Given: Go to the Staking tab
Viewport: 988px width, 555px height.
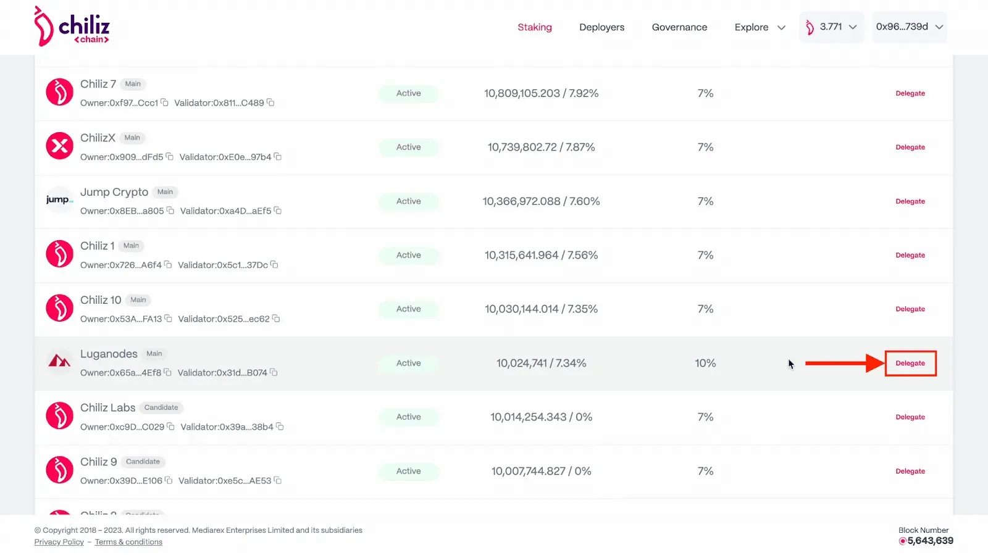Looking at the screenshot, I should [x=535, y=27].
